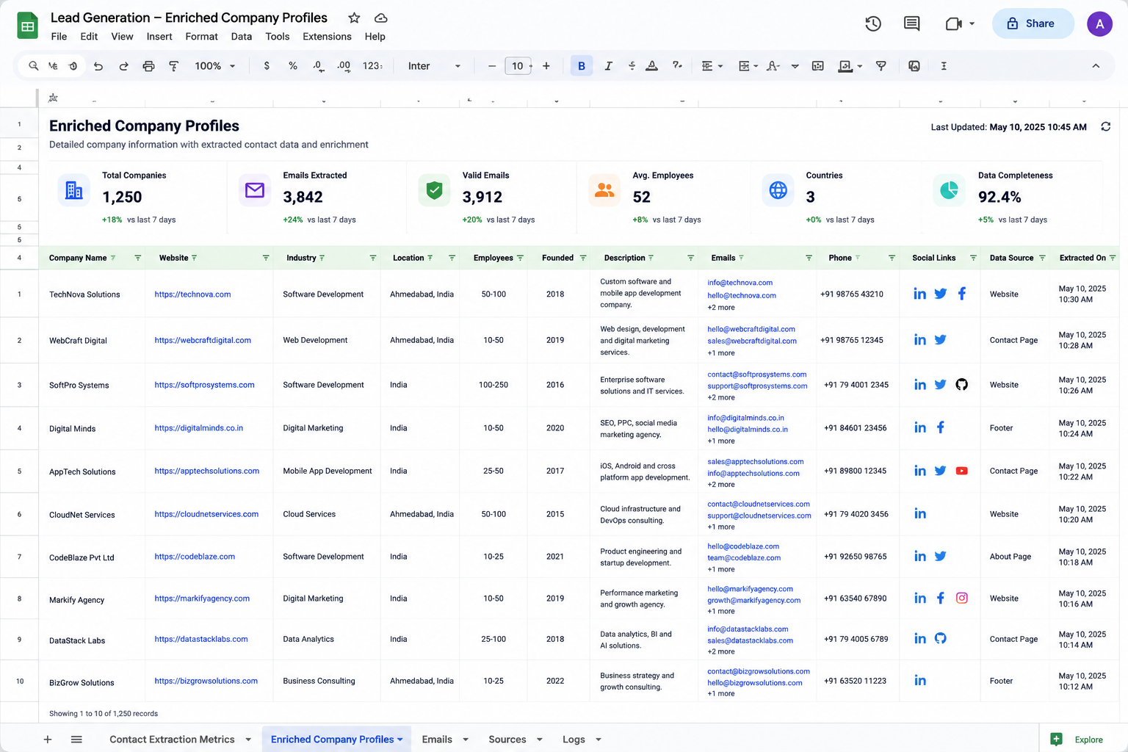Open the Extensions menu
Image resolution: width=1128 pixels, height=752 pixels.
[327, 37]
